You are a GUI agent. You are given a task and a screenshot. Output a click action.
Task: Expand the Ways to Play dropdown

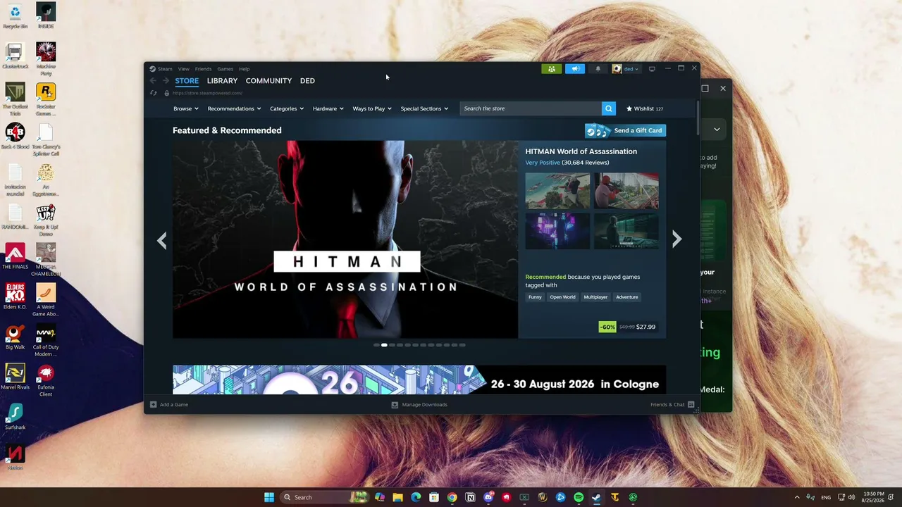click(x=372, y=108)
